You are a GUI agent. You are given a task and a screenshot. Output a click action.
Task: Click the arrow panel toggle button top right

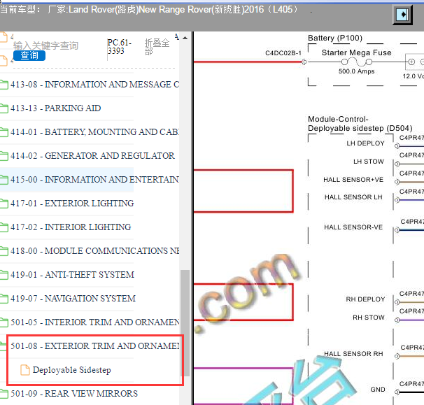[402, 14]
